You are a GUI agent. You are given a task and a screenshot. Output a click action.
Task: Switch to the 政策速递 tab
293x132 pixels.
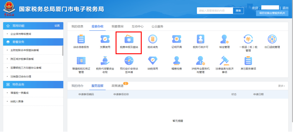click(117, 86)
